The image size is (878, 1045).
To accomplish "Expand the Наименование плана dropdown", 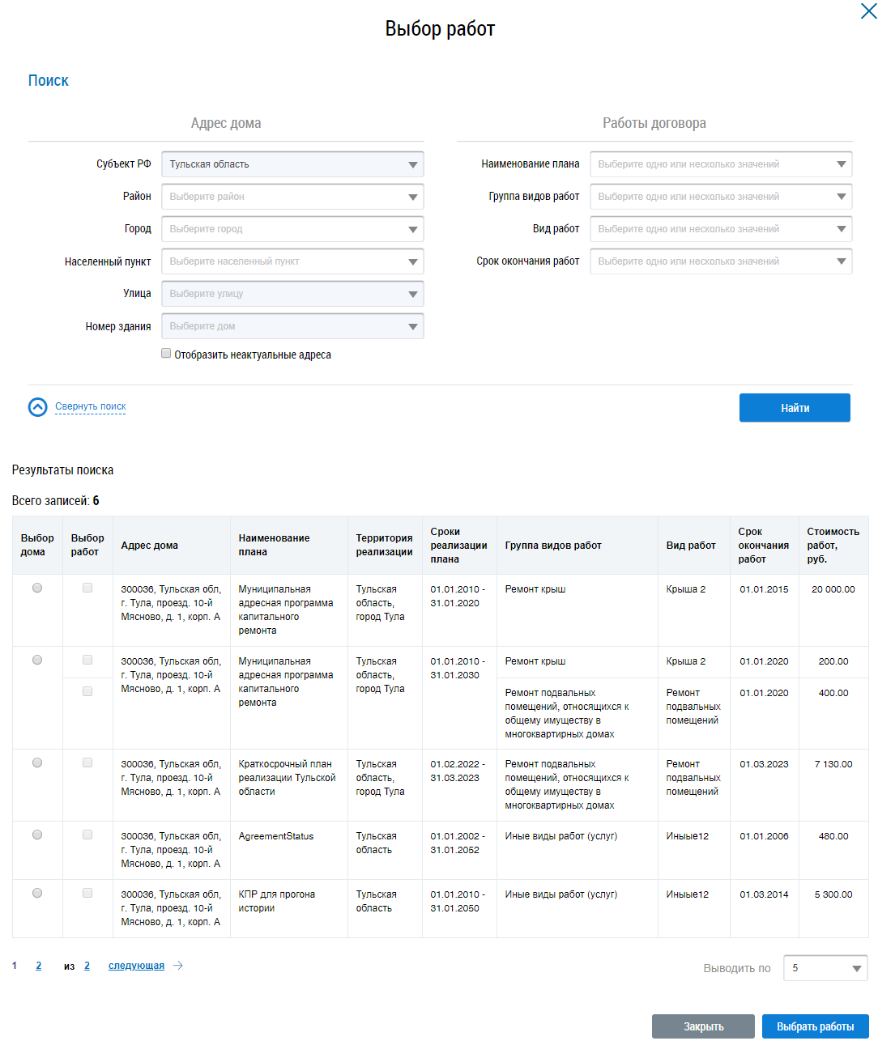I will point(720,164).
